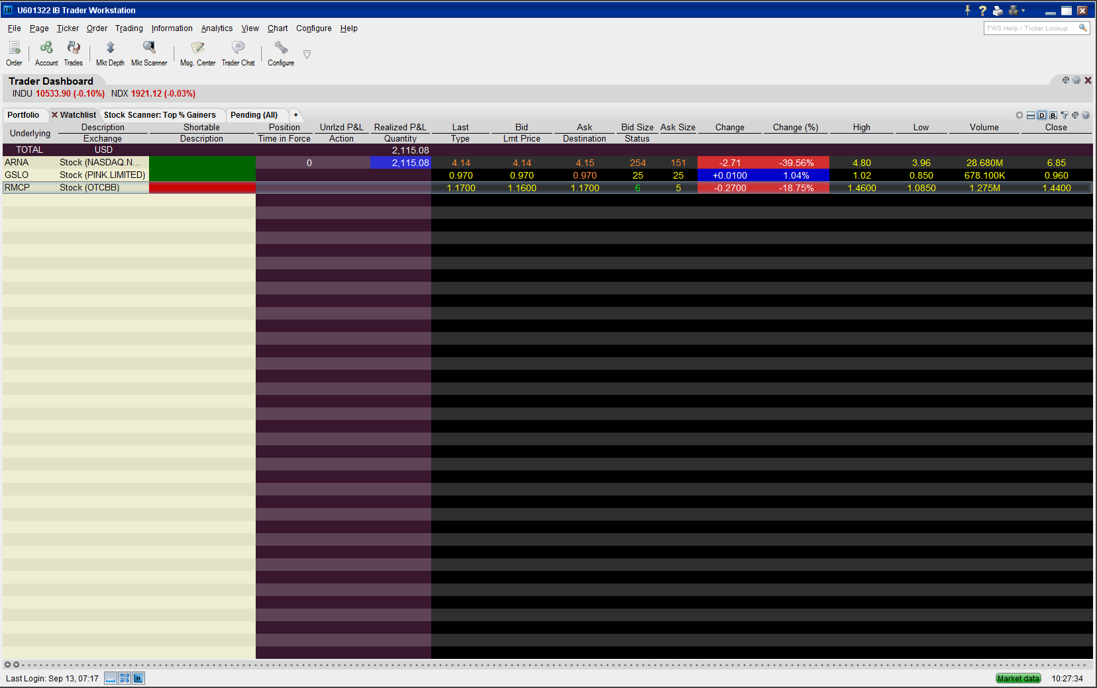The image size is (1097, 688).
Task: Click the page configure wrench icon above table
Action: pos(1075,115)
